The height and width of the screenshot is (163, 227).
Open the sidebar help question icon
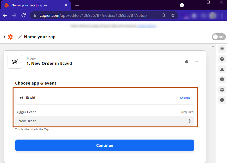pyautogui.click(x=222, y=59)
